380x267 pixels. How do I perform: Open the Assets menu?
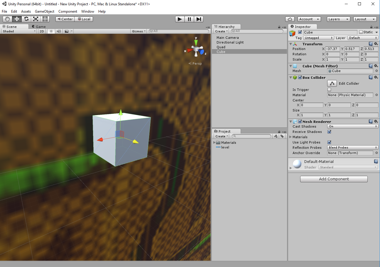pos(26,11)
